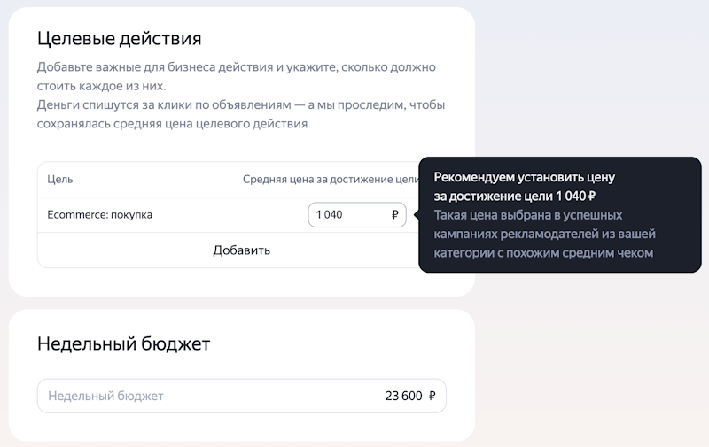This screenshot has height=447, width=709.
Task: Focus the Недельный бюджет input field
Action: pyautogui.click(x=241, y=396)
